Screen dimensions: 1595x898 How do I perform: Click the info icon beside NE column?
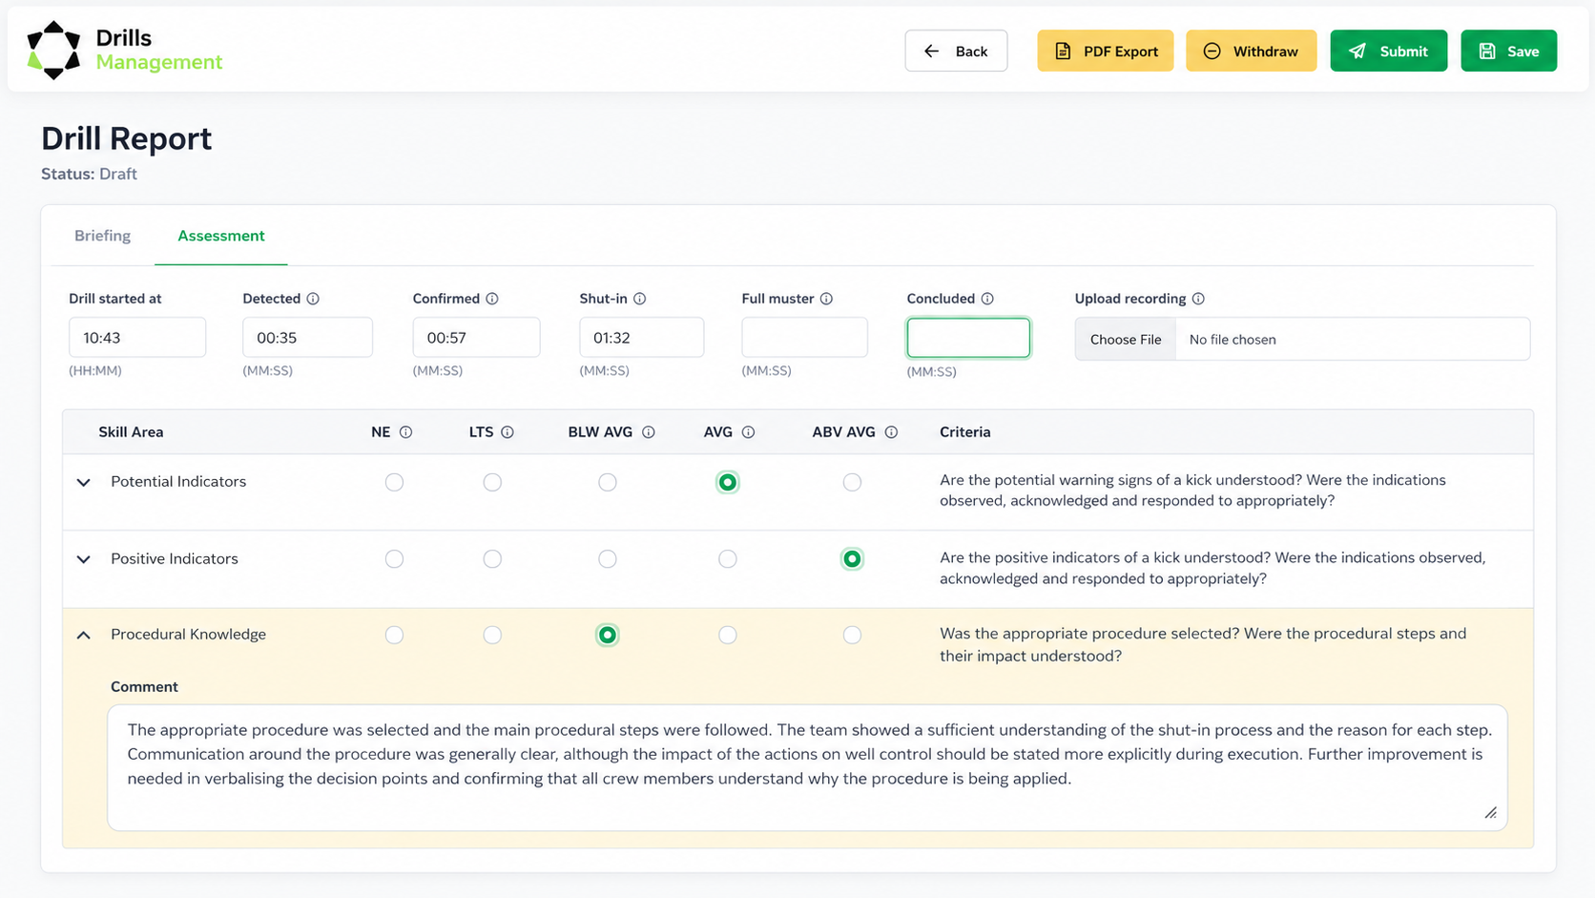coord(406,432)
